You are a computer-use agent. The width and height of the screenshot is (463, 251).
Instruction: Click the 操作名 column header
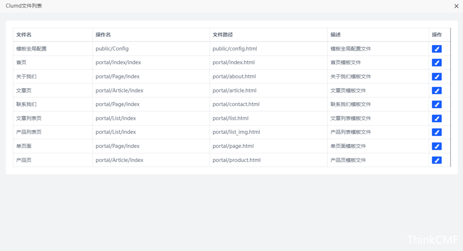click(x=103, y=35)
